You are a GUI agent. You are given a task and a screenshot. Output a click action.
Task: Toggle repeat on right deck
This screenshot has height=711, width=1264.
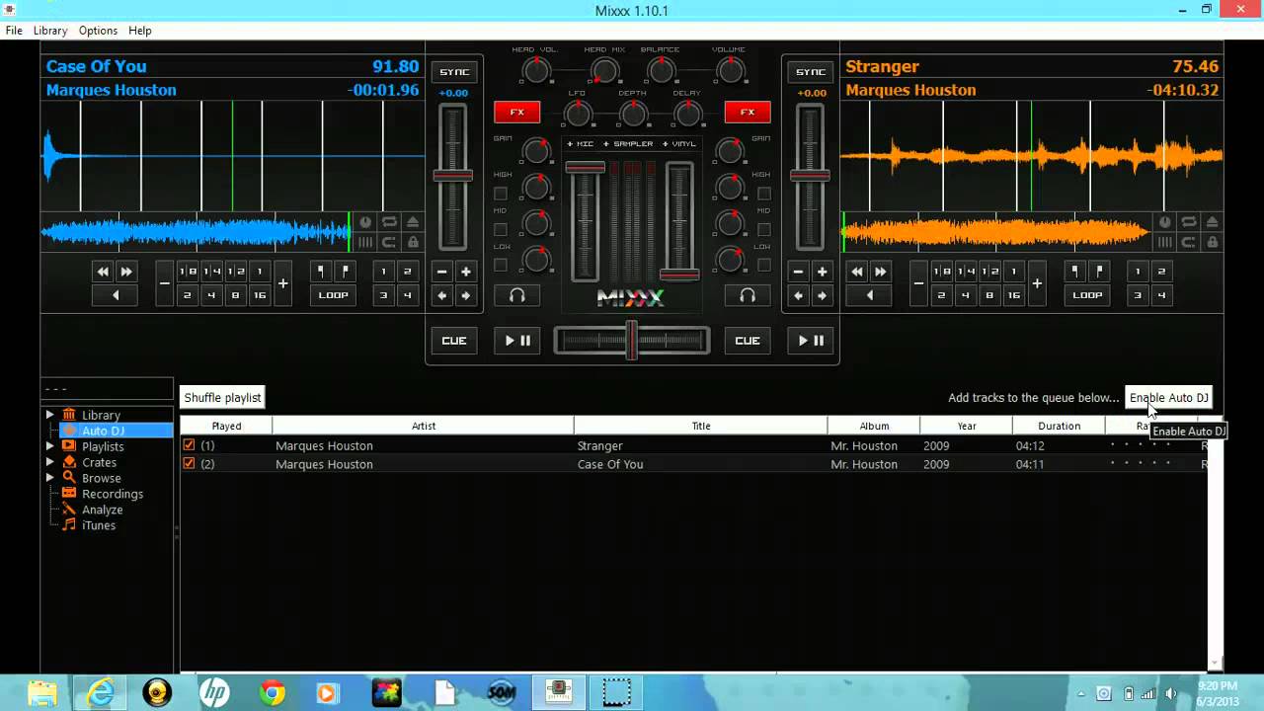click(x=1188, y=222)
